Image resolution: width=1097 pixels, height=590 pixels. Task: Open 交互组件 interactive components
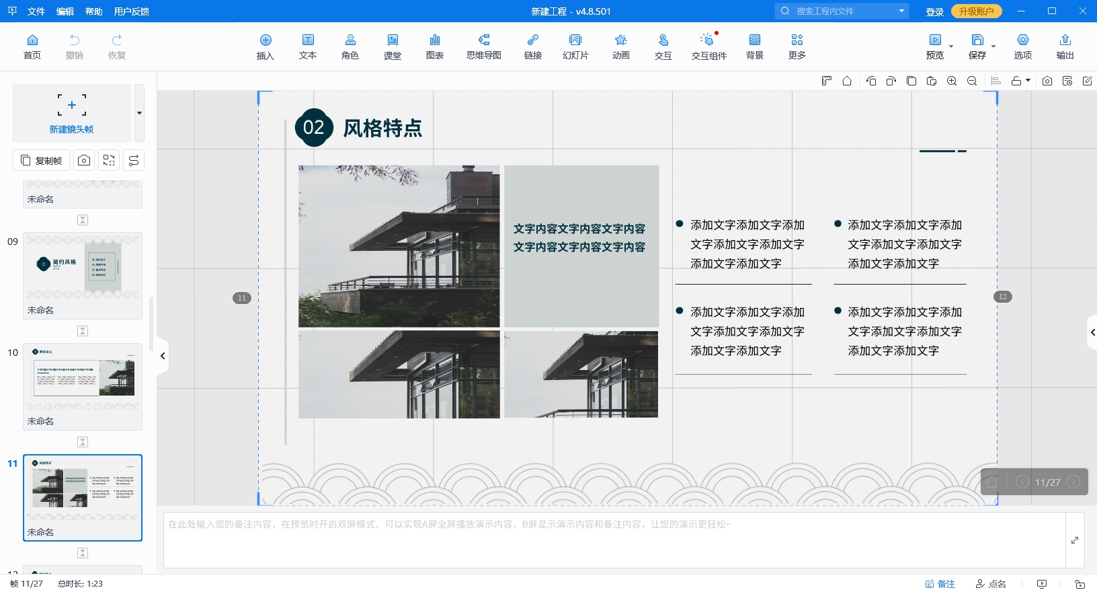coord(708,46)
